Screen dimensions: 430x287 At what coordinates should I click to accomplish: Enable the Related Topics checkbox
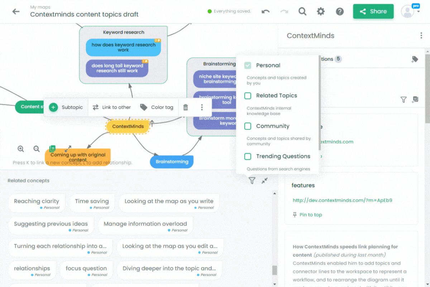(x=248, y=95)
